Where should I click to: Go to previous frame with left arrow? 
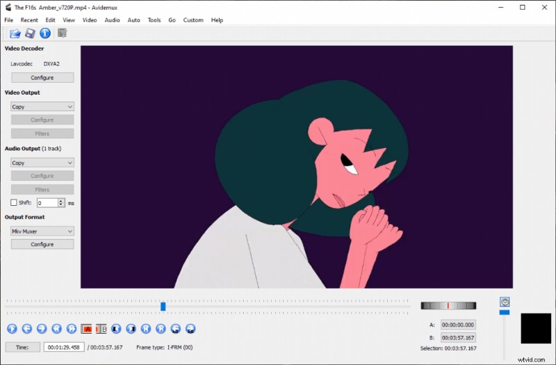click(27, 329)
